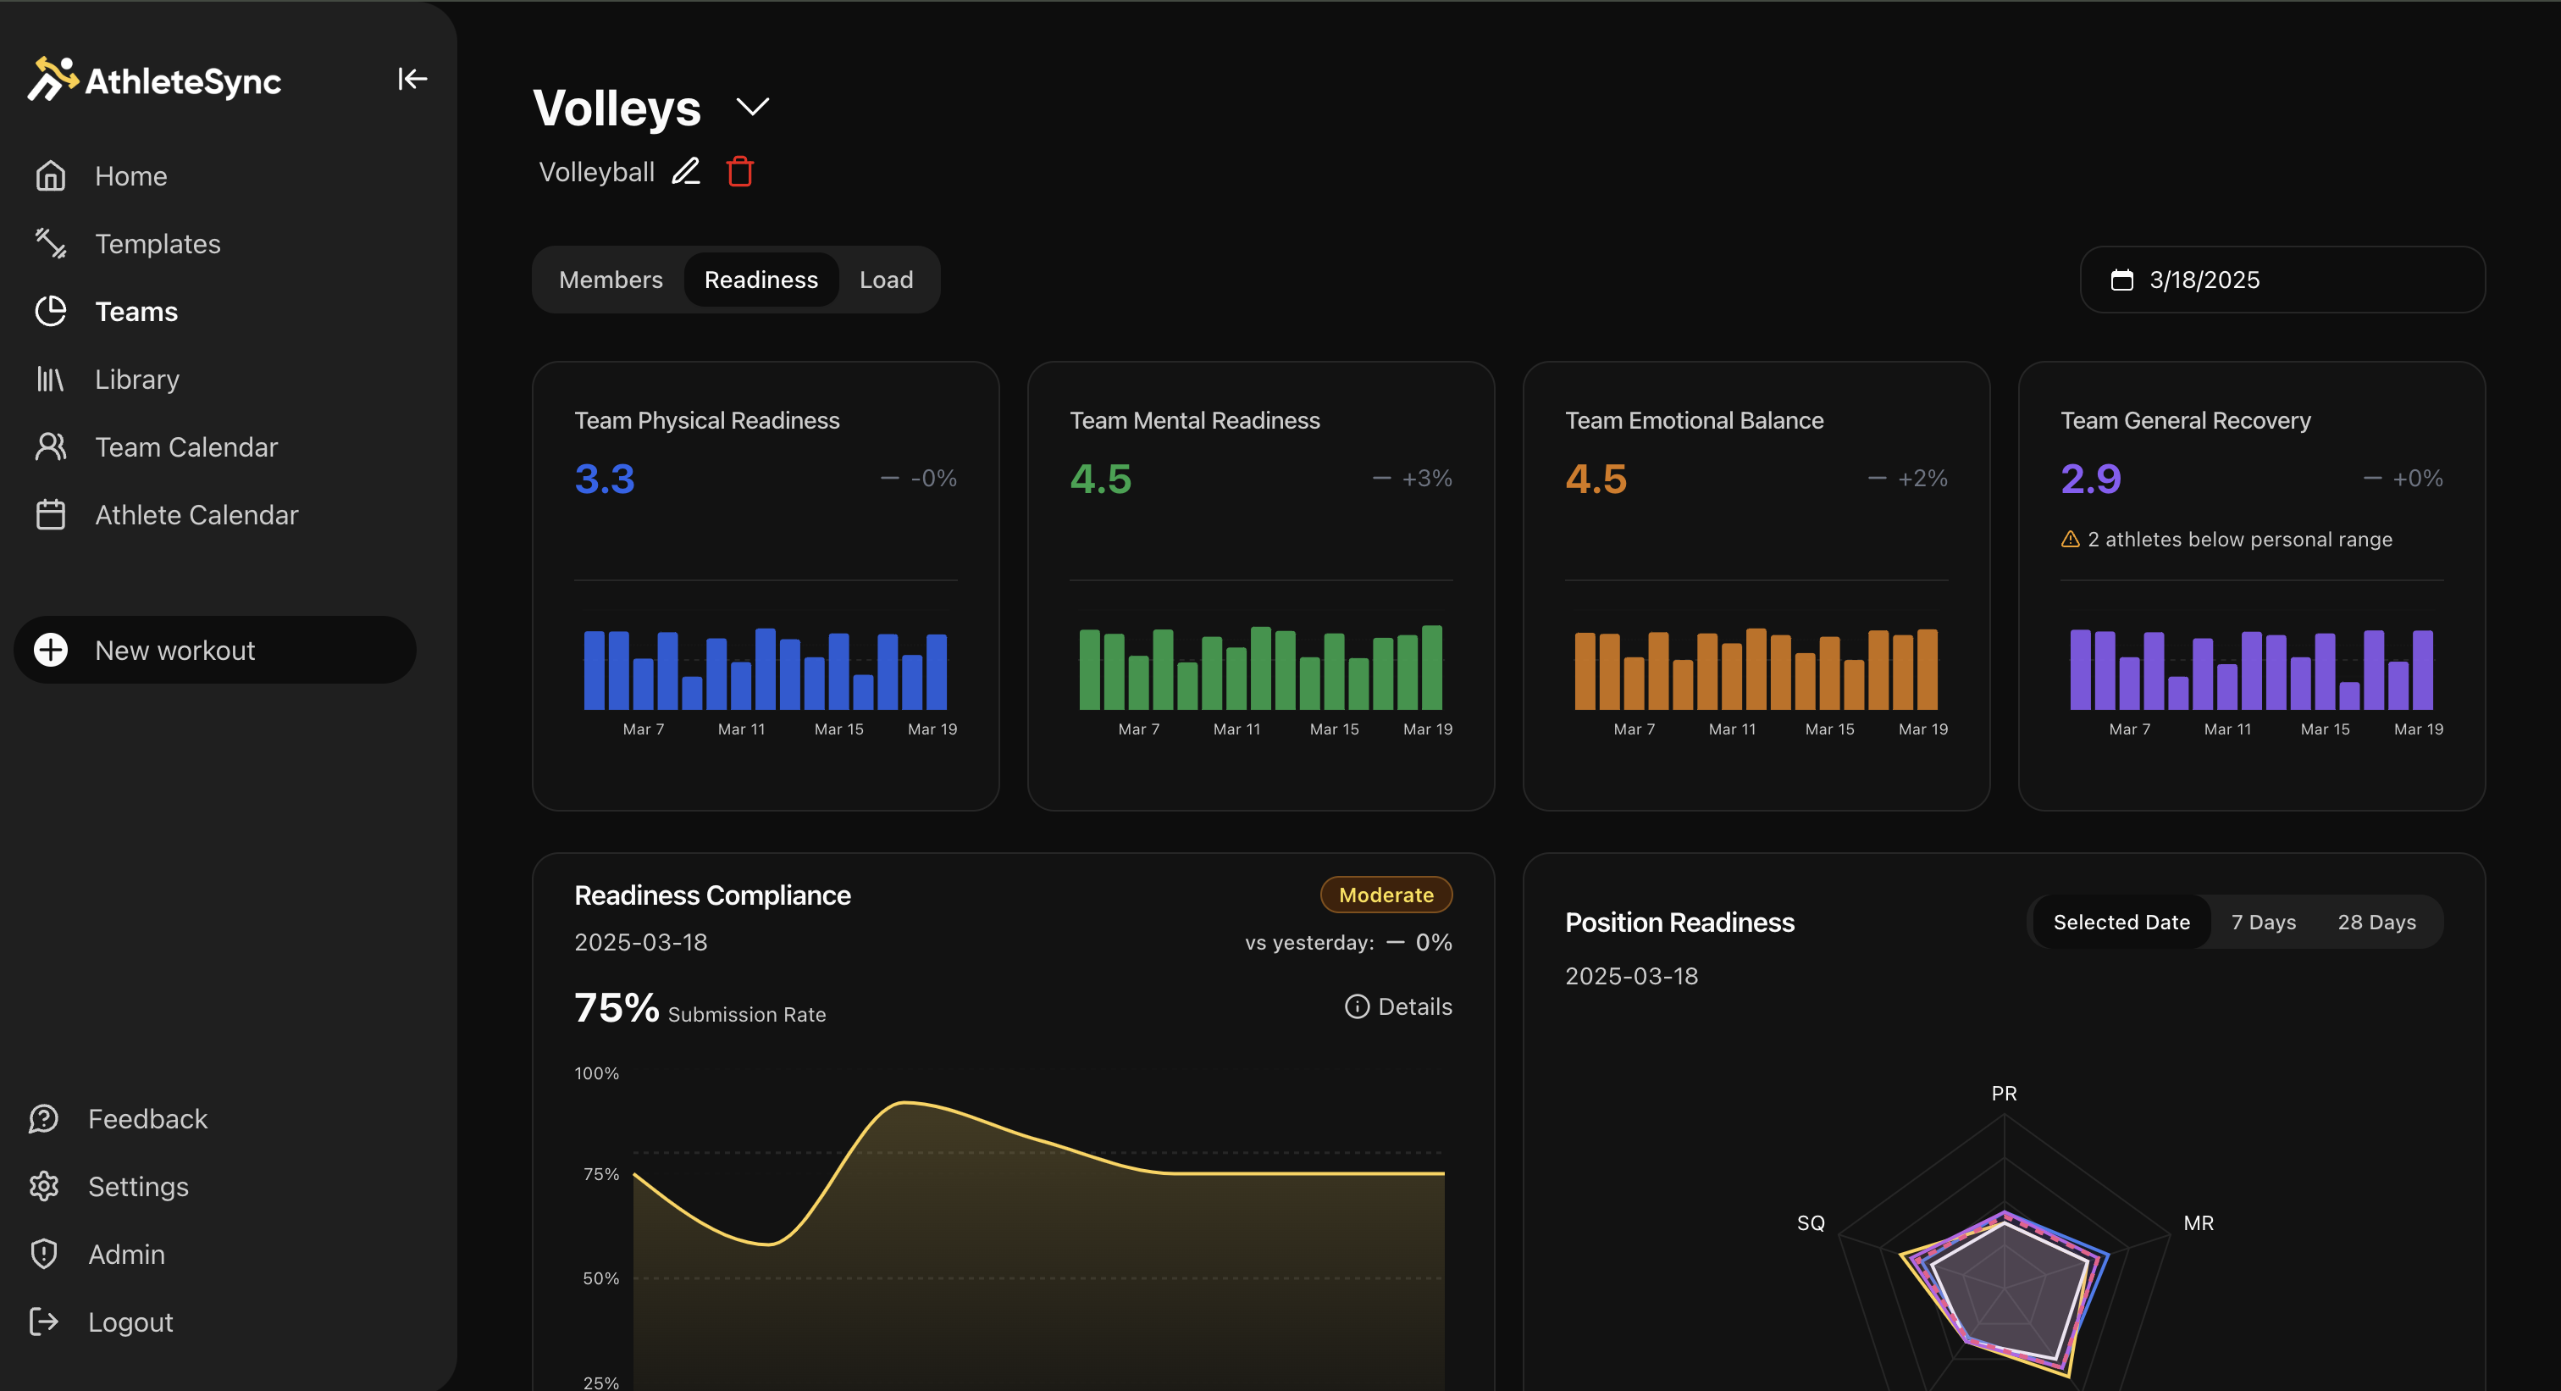Image resolution: width=2561 pixels, height=1391 pixels.
Task: Open Settings via its gear icon
Action: pos(45,1186)
